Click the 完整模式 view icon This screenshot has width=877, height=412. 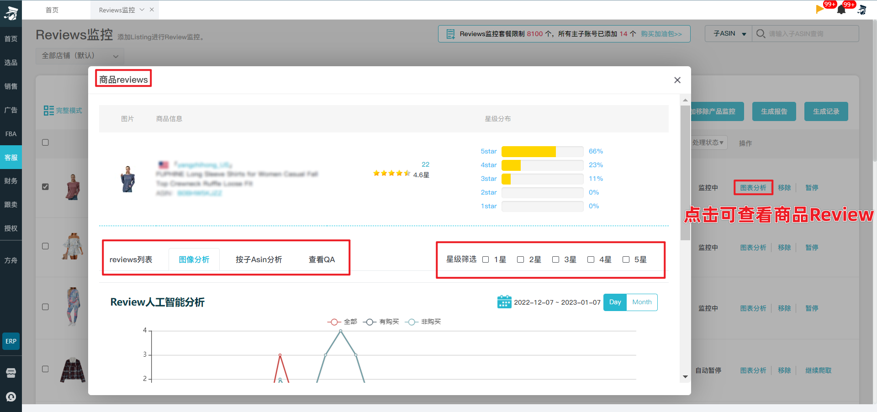tap(48, 111)
